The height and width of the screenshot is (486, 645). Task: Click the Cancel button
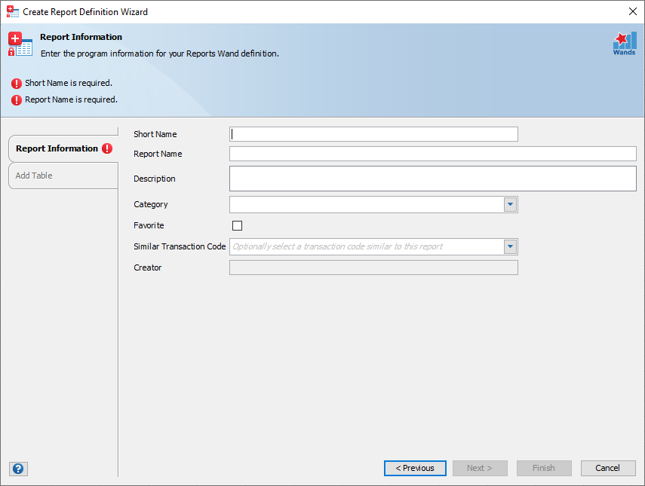(x=608, y=468)
